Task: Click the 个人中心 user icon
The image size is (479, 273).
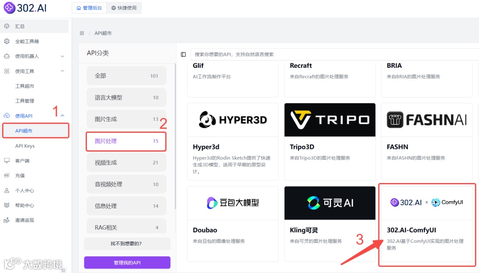Action: pos(7,191)
